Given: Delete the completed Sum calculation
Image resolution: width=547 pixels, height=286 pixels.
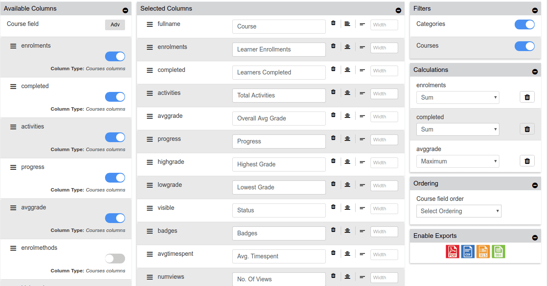Looking at the screenshot, I should coord(527,129).
